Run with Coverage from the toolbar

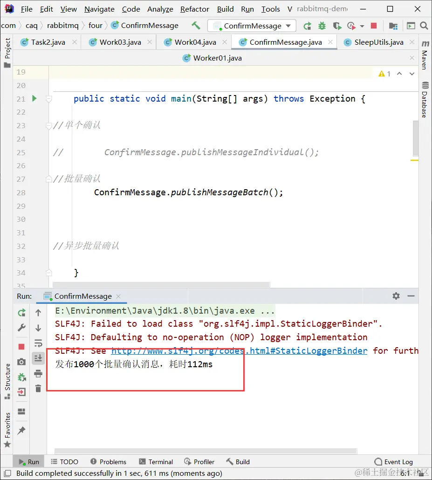[337, 26]
